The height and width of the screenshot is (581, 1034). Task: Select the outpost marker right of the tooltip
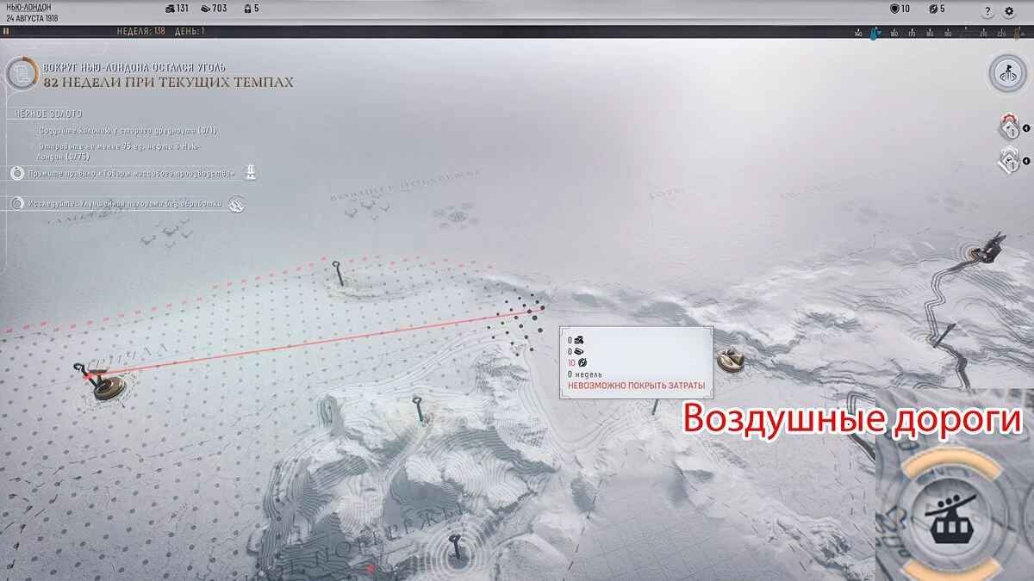(731, 360)
